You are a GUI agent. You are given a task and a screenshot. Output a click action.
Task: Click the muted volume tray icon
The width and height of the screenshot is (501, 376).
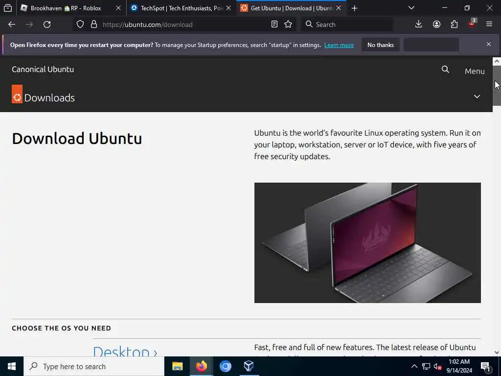click(437, 366)
